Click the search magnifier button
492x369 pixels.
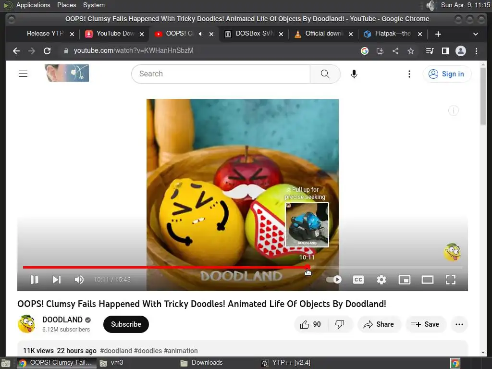tap(325, 74)
